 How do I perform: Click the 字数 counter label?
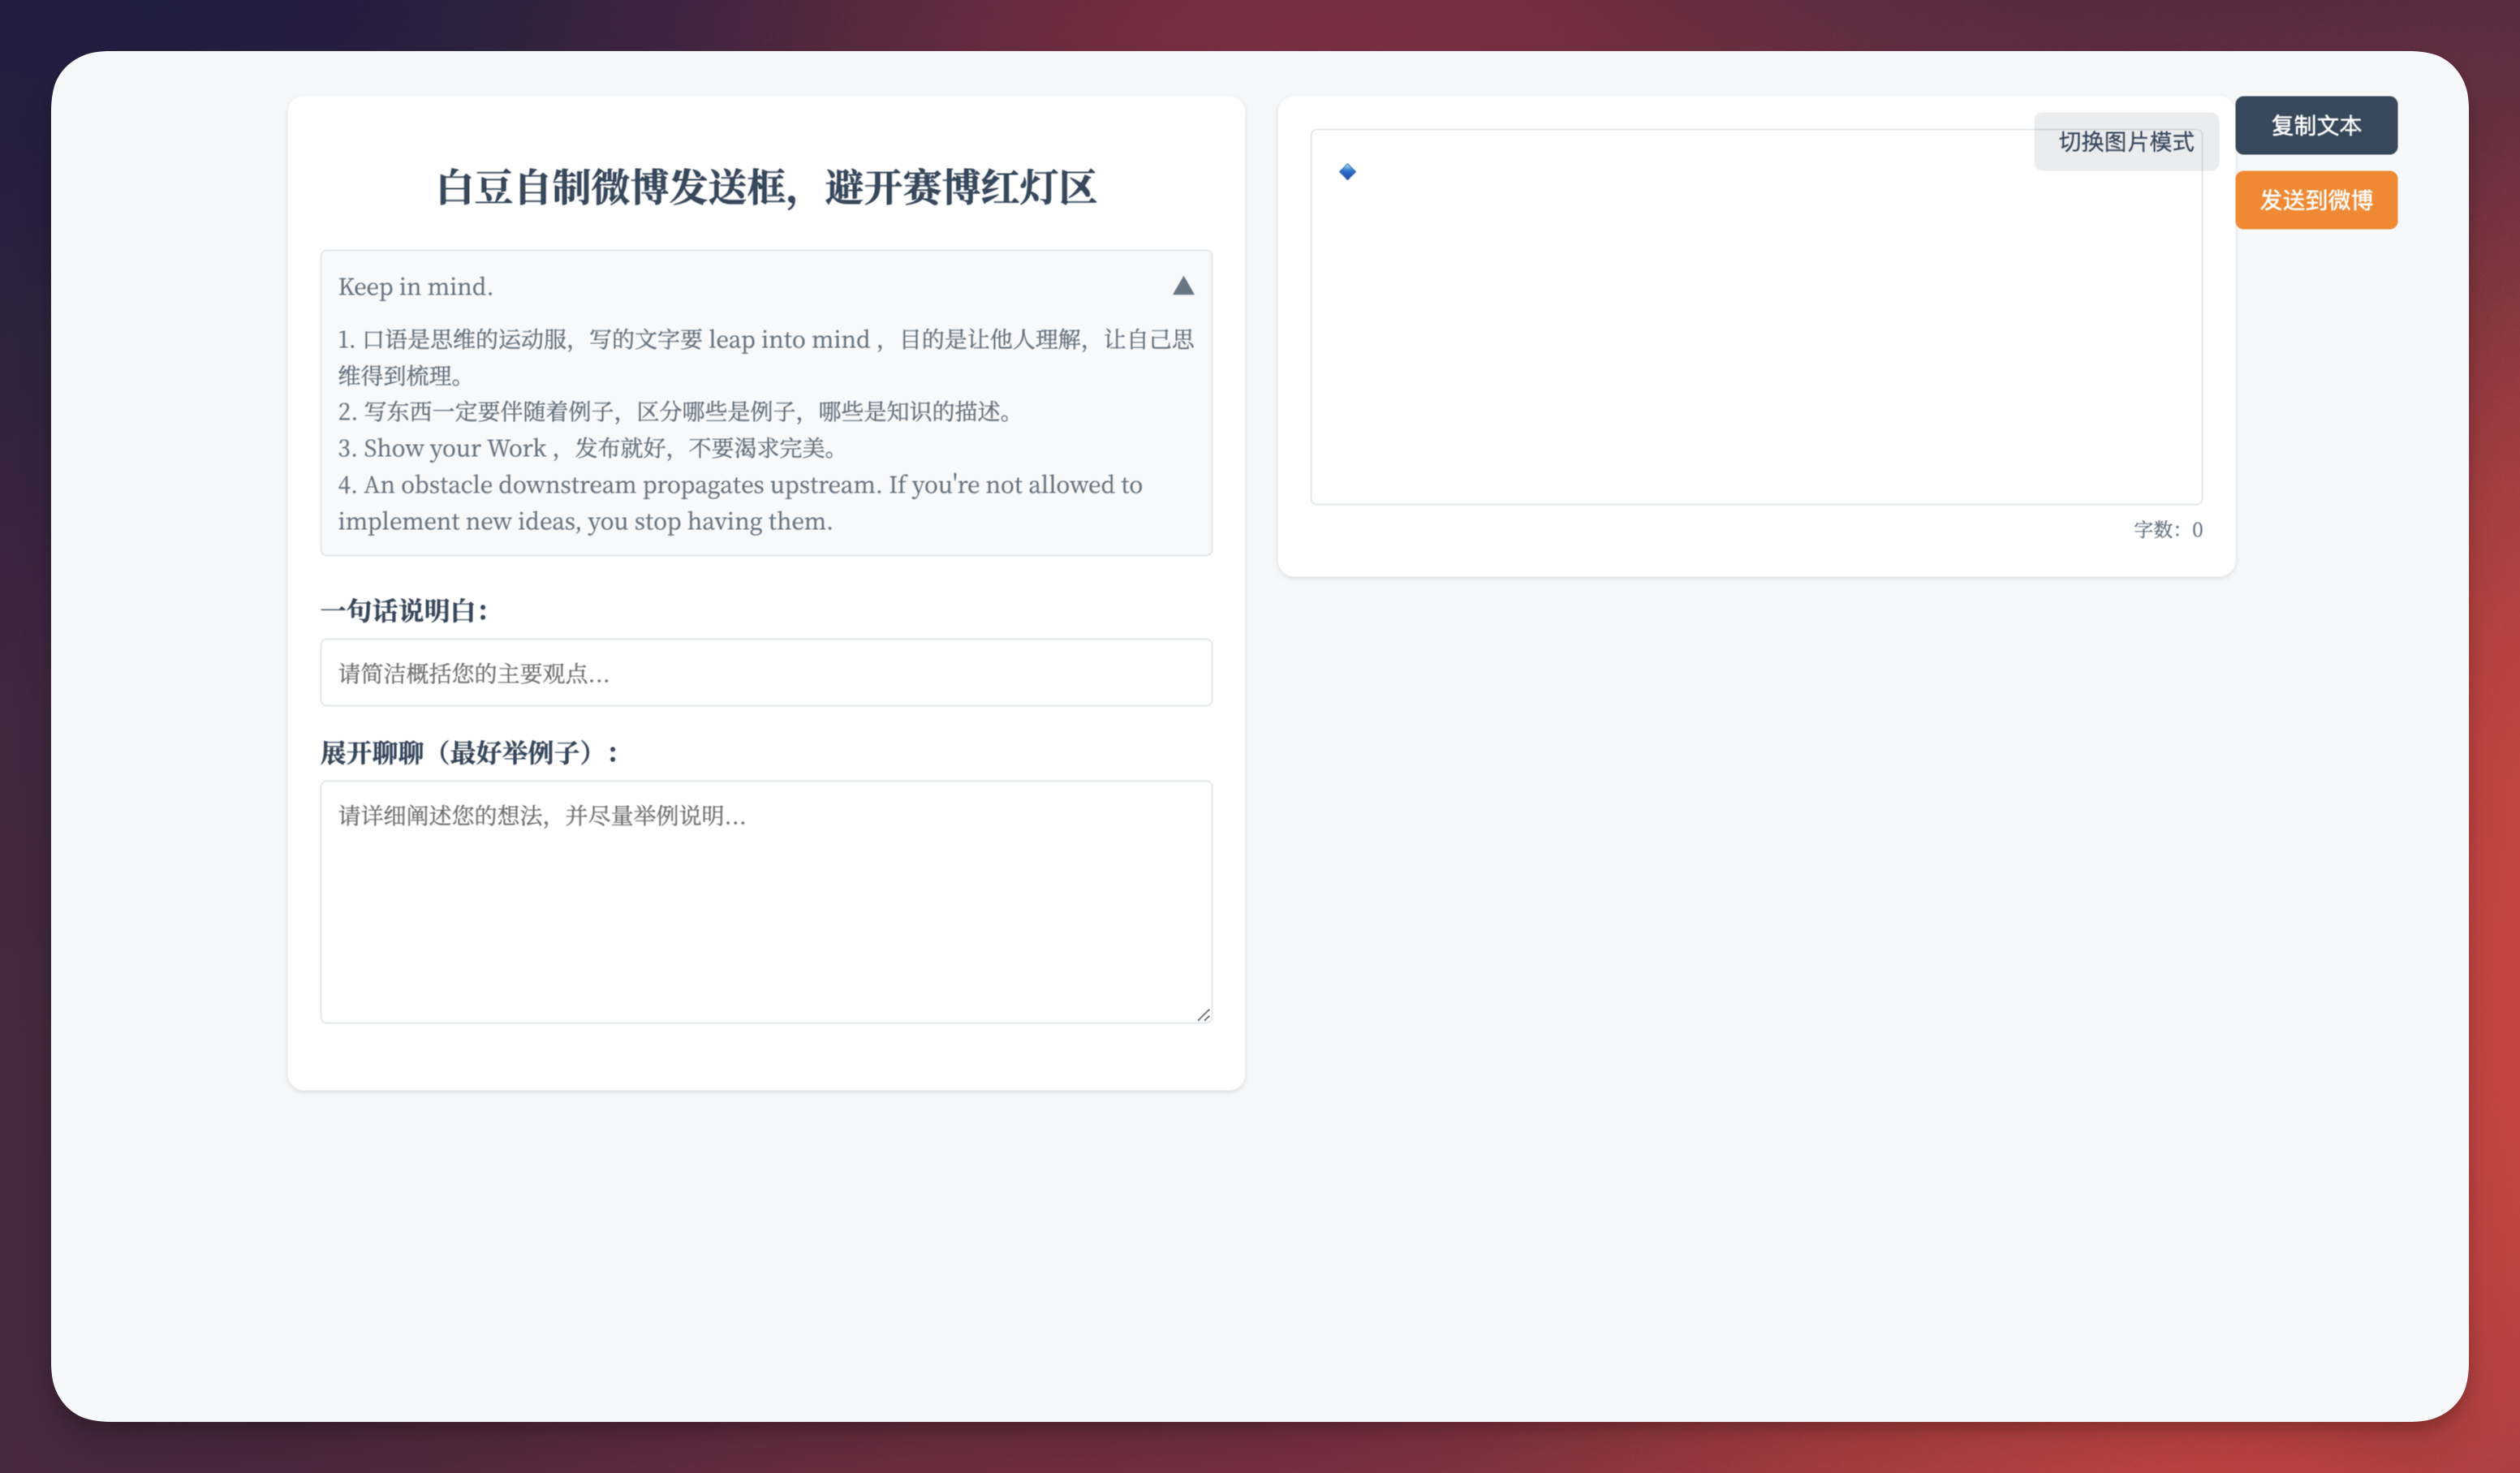2156,530
